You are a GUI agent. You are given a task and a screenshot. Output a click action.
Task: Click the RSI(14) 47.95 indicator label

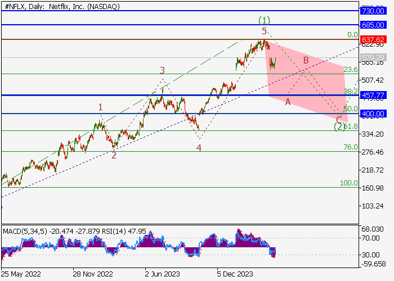(124, 231)
